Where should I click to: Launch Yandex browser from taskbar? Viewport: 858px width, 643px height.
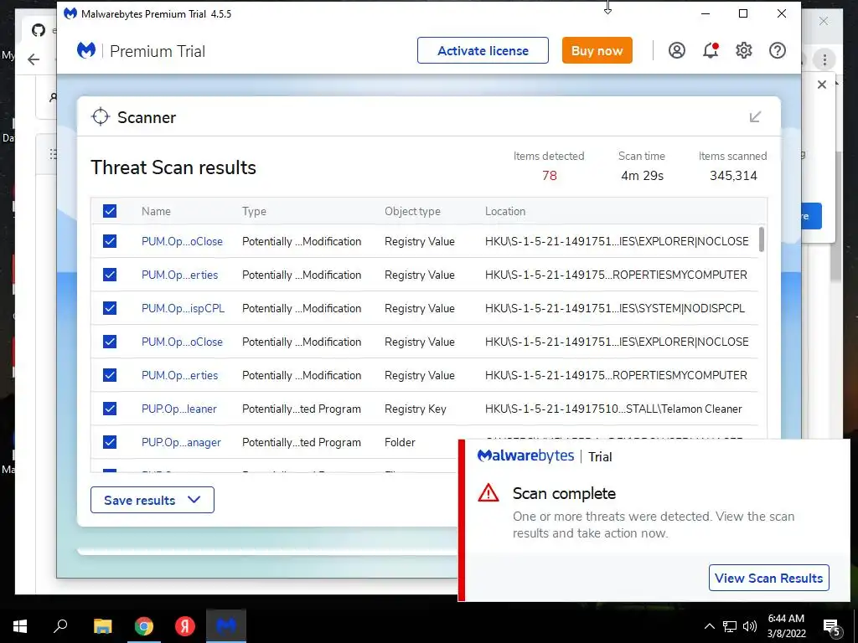click(x=185, y=626)
